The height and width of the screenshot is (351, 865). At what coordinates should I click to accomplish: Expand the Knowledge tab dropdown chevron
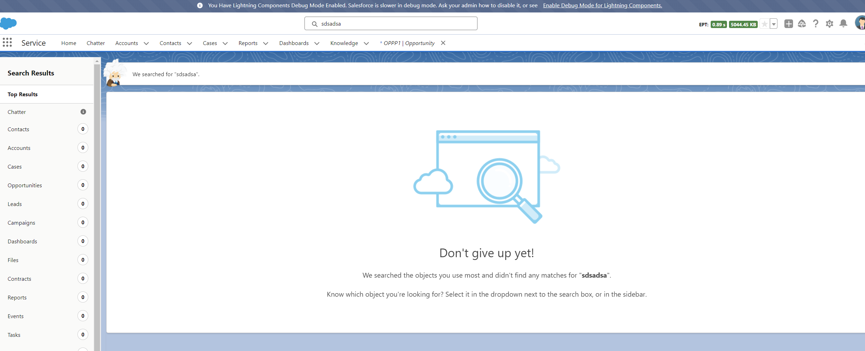point(366,43)
